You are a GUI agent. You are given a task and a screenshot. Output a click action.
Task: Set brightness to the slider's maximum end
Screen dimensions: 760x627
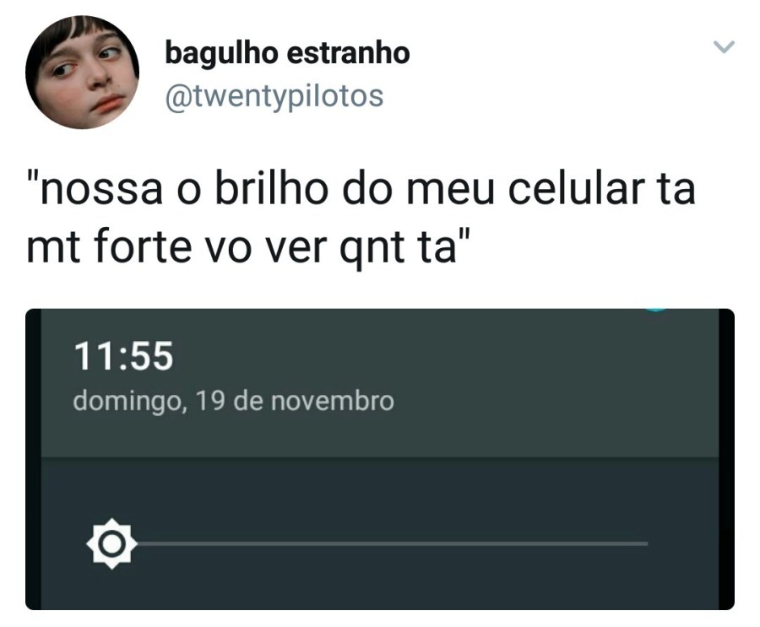(x=647, y=543)
